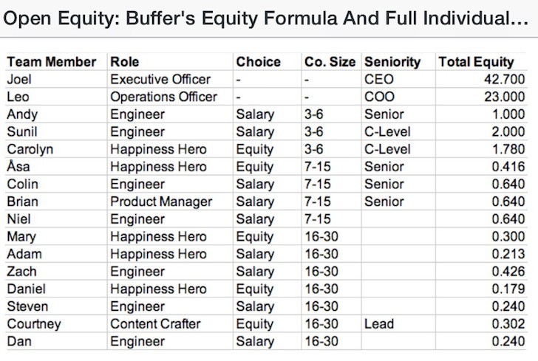Viewport: 538px width, 361px height.
Task: Click the Team Member column header
Action: (51, 62)
